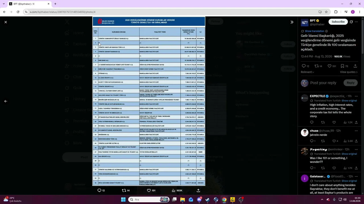Close the photo viewer with the X icon
The width and height of the screenshot is (364, 204).
(6, 22)
